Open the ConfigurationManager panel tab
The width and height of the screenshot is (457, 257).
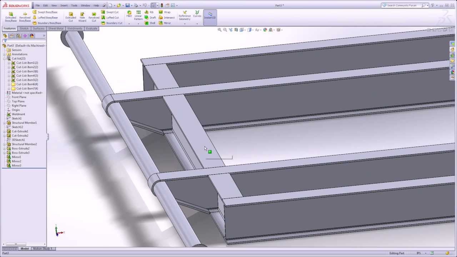(x=18, y=36)
